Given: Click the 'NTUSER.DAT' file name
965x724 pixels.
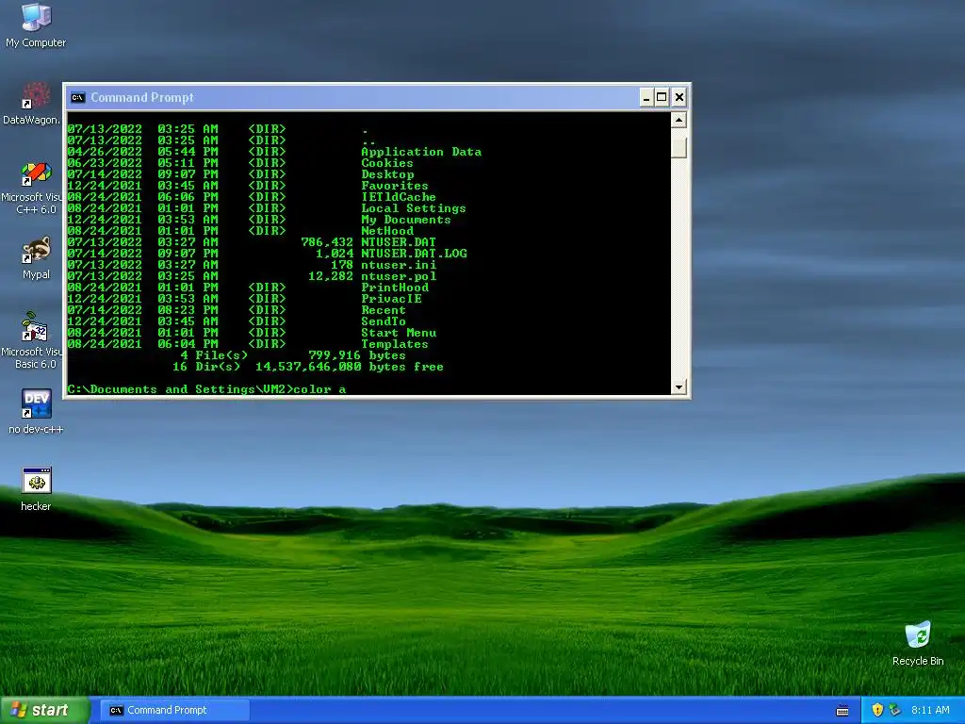Looking at the screenshot, I should click(x=399, y=242).
